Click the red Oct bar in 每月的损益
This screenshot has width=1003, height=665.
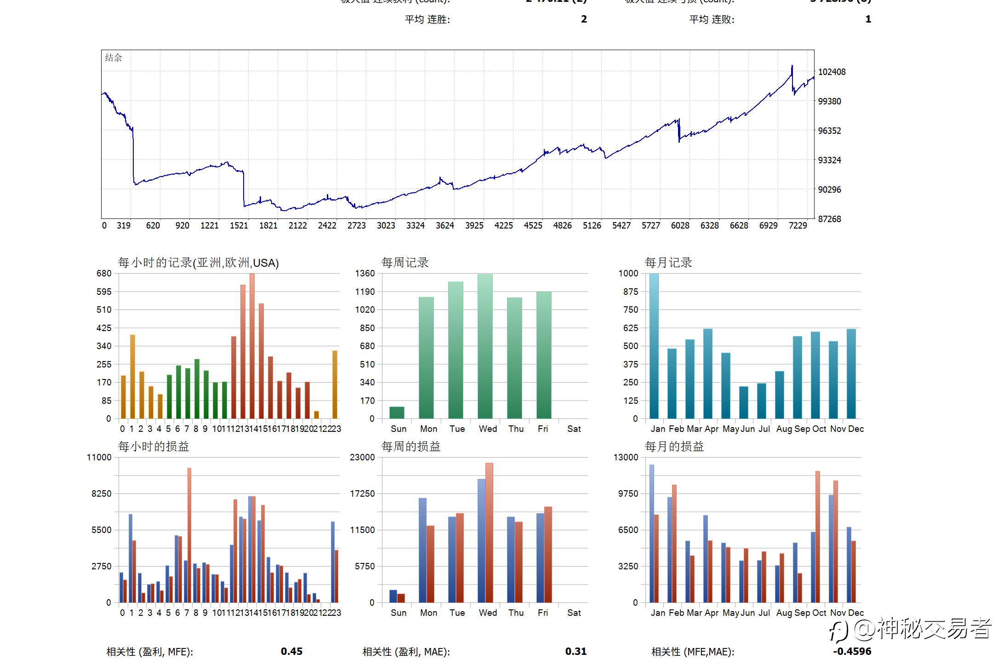(x=818, y=536)
